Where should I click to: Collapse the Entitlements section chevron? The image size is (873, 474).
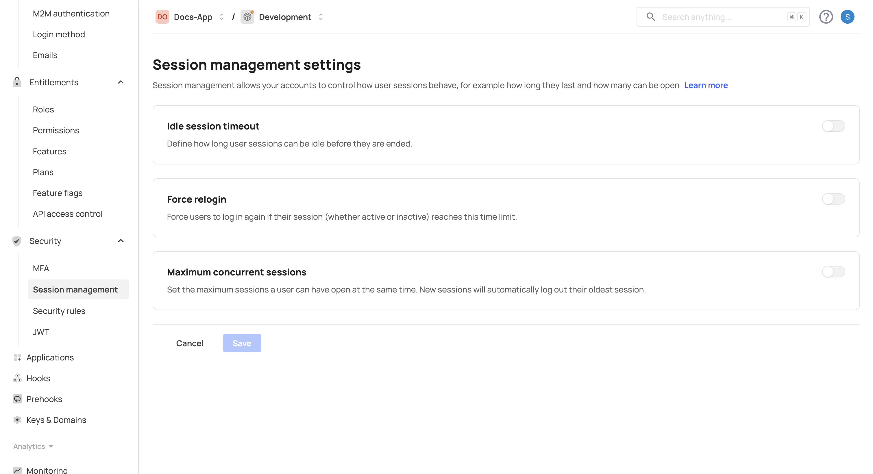pyautogui.click(x=121, y=82)
